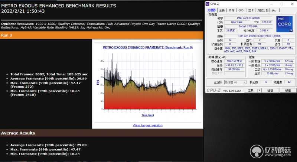Click the 125.0 W TDP value
The image size is (297, 162).
[267, 22]
